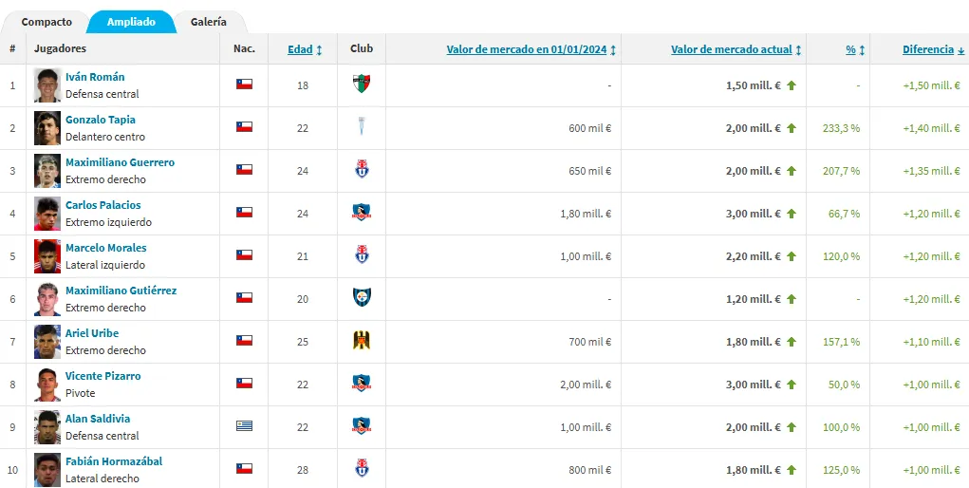Switch to the Compacto tab

(47, 22)
